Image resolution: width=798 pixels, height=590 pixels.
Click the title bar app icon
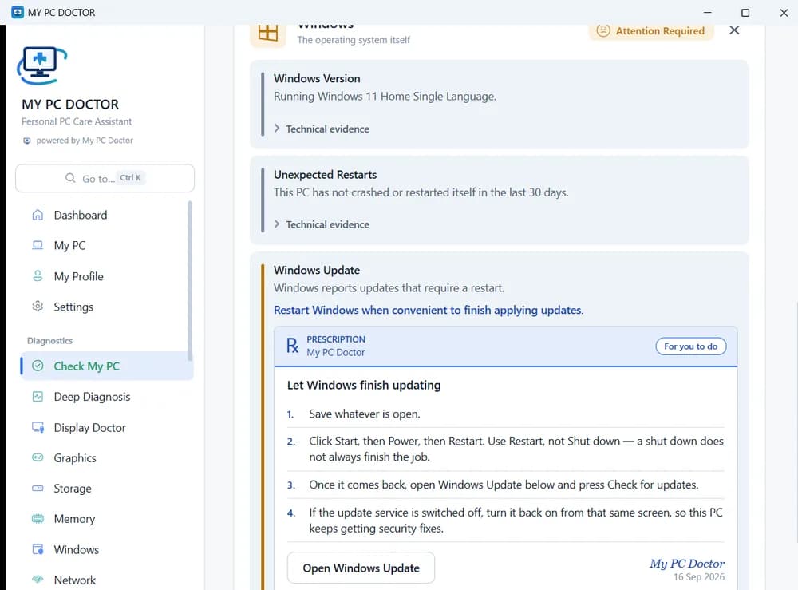click(18, 12)
